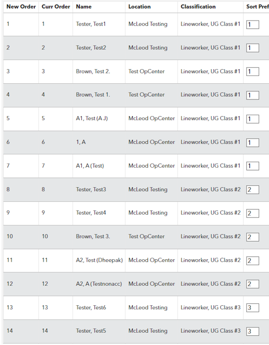Image resolution: width=269 pixels, height=345 pixels.
Task: Click the Name column header
Action: point(84,6)
